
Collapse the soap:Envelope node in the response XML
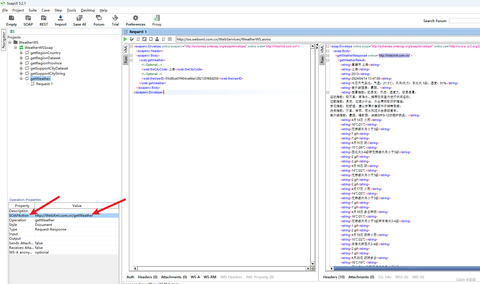click(327, 46)
